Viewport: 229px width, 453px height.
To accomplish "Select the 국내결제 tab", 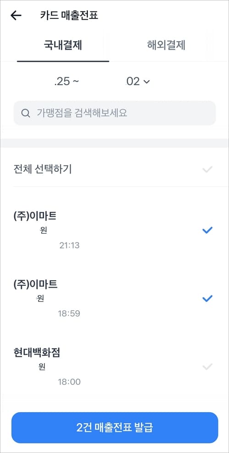I will pos(63,45).
